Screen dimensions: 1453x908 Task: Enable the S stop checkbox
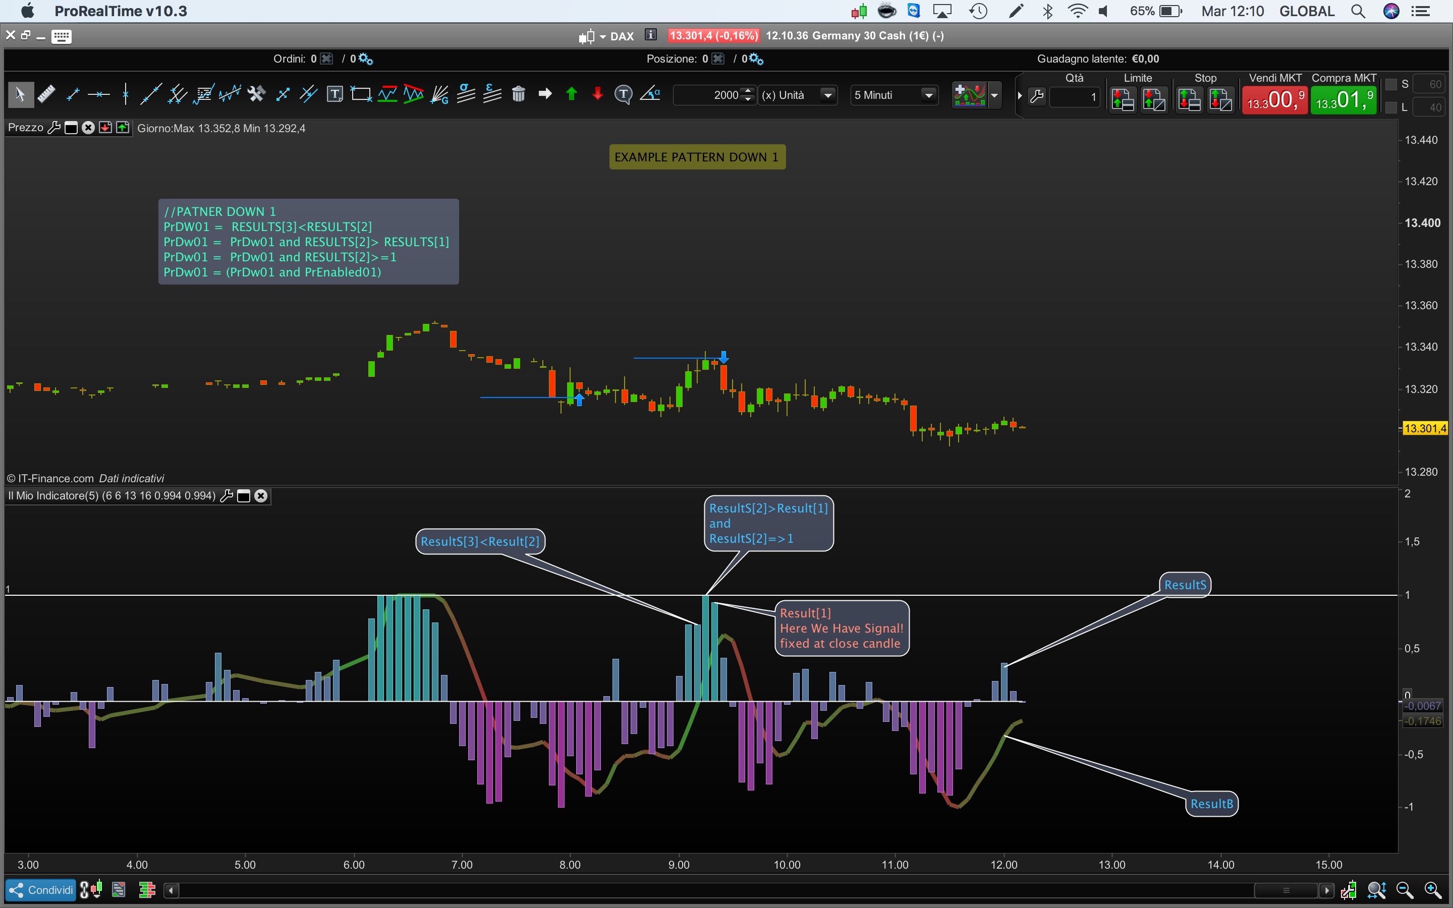click(1390, 85)
